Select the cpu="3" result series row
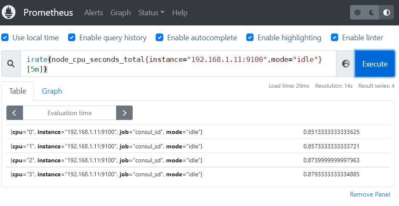Viewport: 399px width, 206px height. click(198, 174)
